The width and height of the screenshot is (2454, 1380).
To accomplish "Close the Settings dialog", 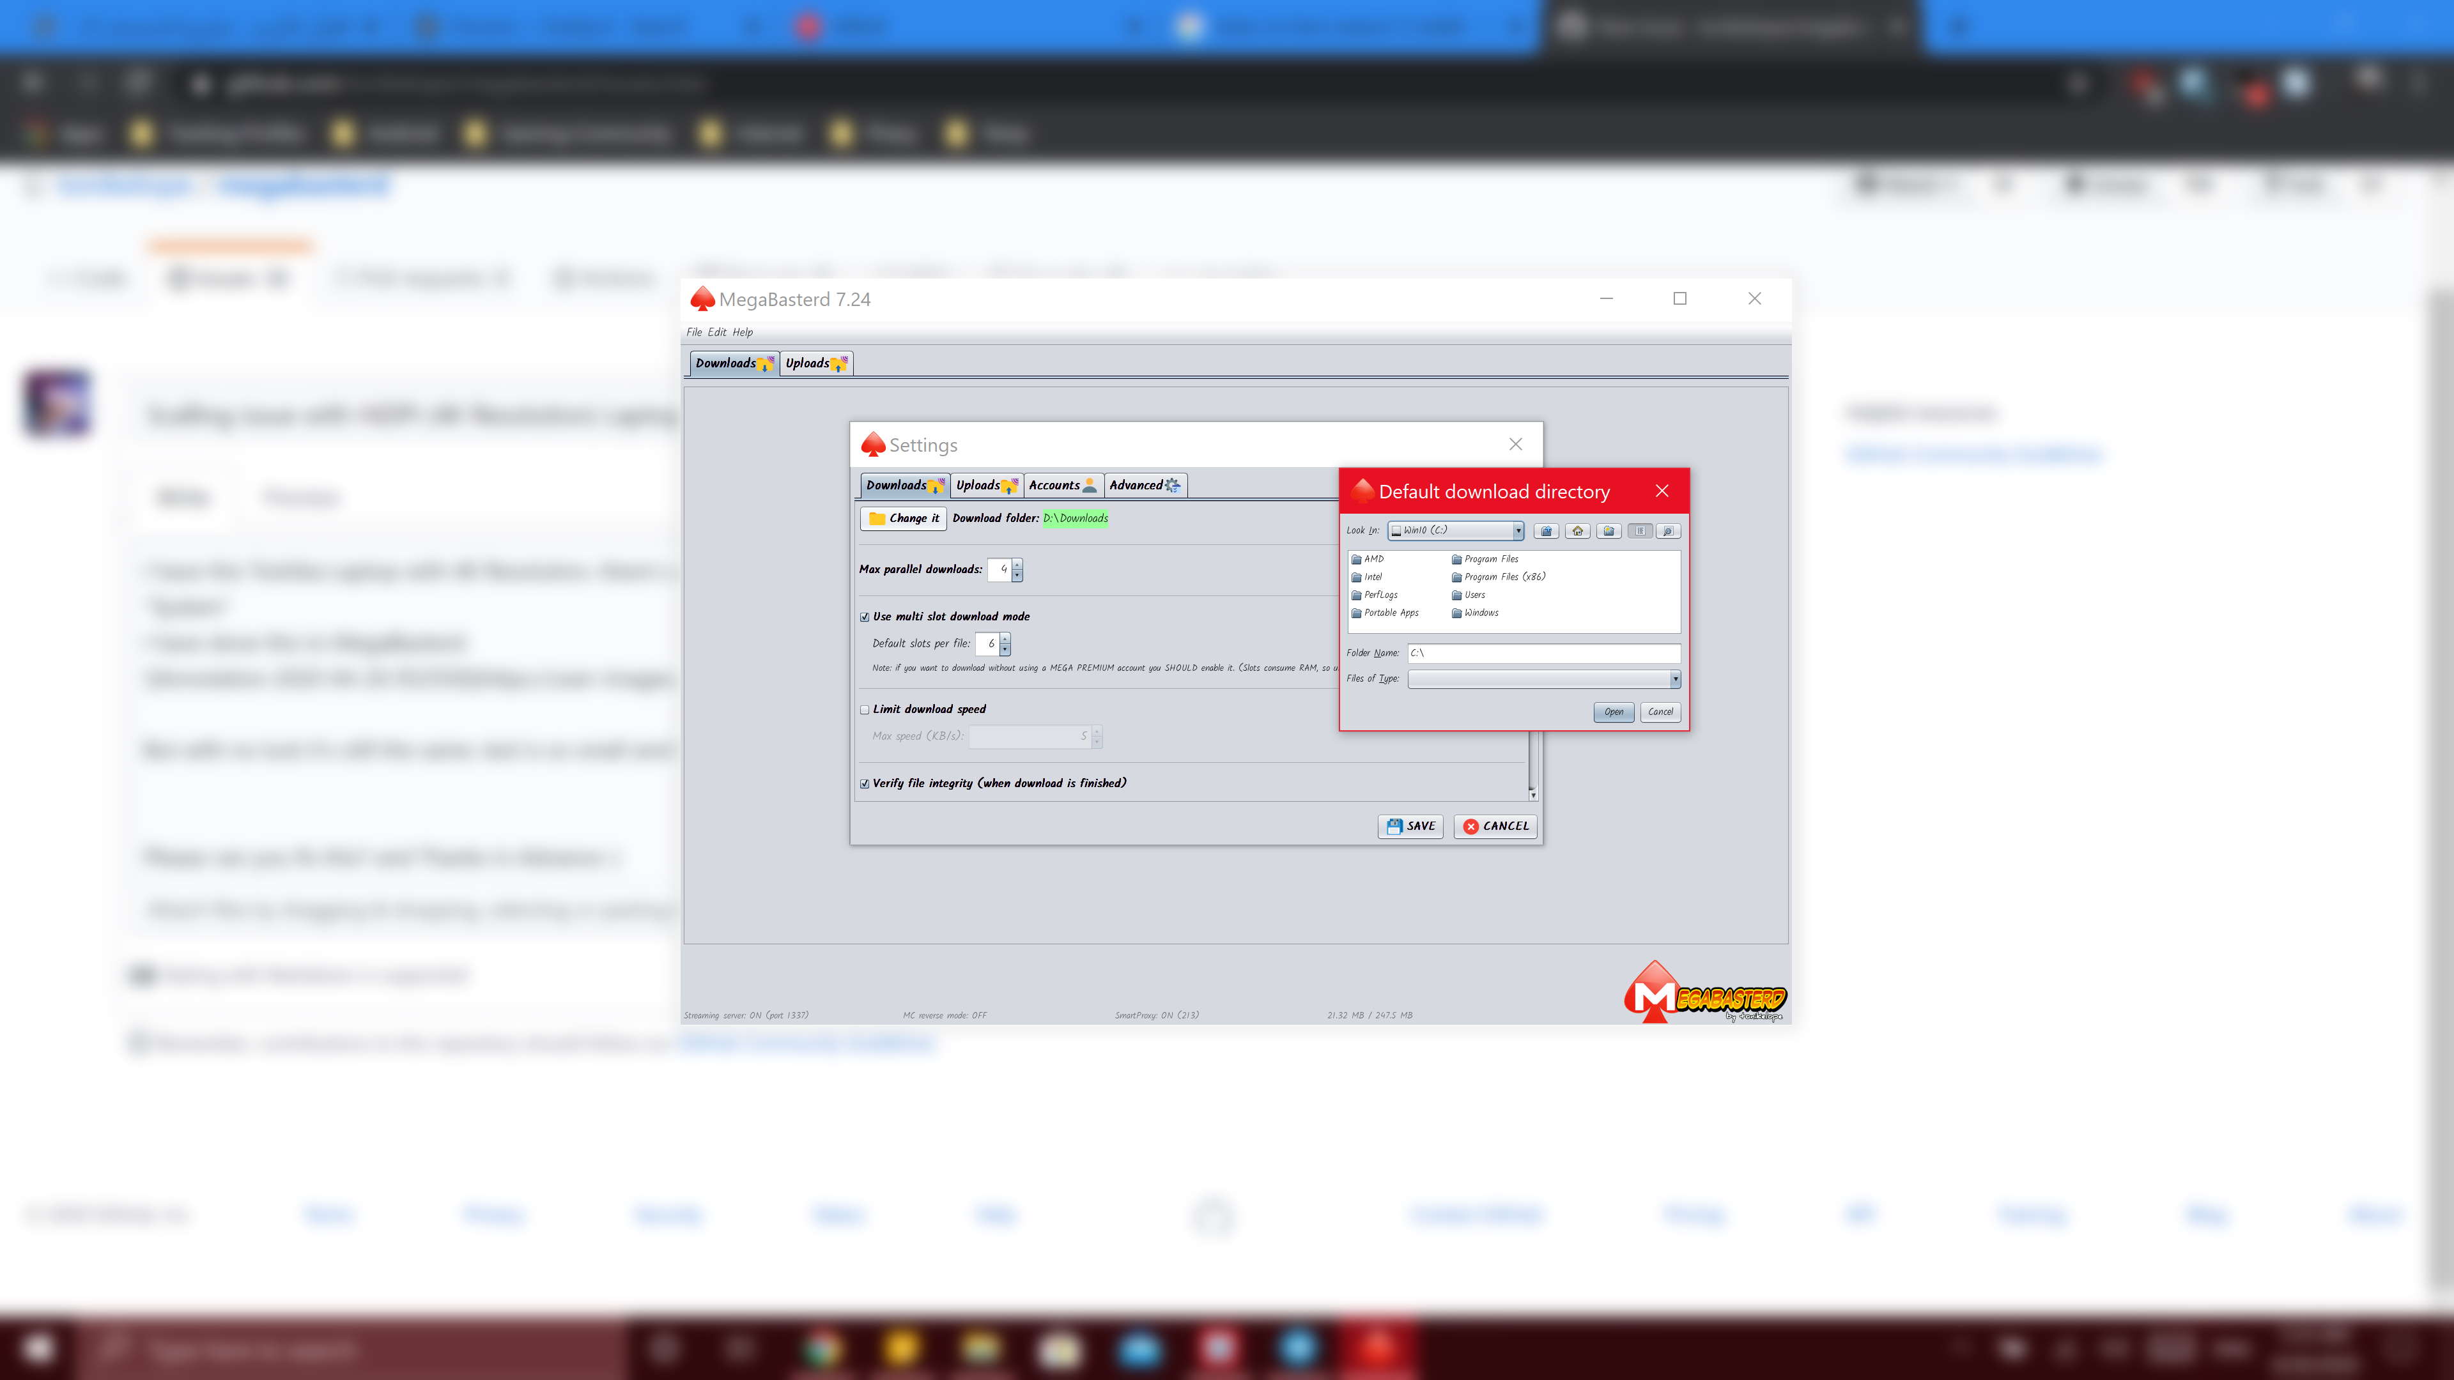I will click(x=1516, y=444).
